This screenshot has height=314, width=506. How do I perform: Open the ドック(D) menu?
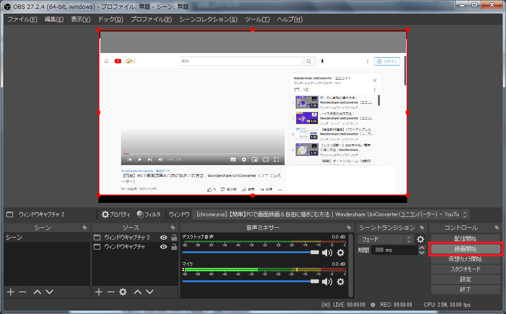(x=111, y=19)
